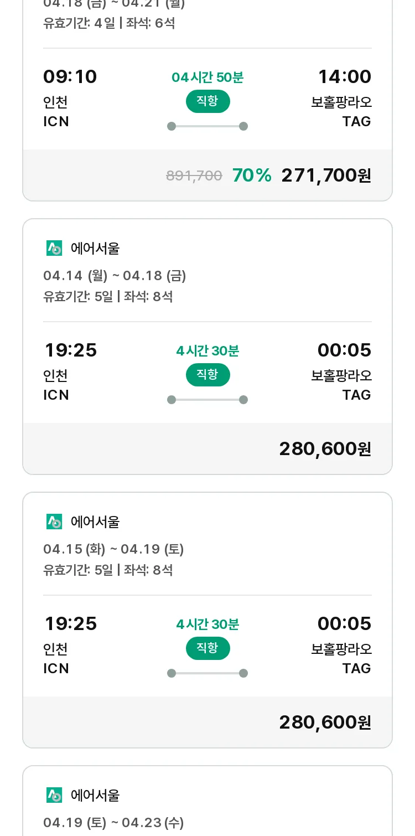Select 280,600원 fare for 04.15 departure

click(325, 723)
